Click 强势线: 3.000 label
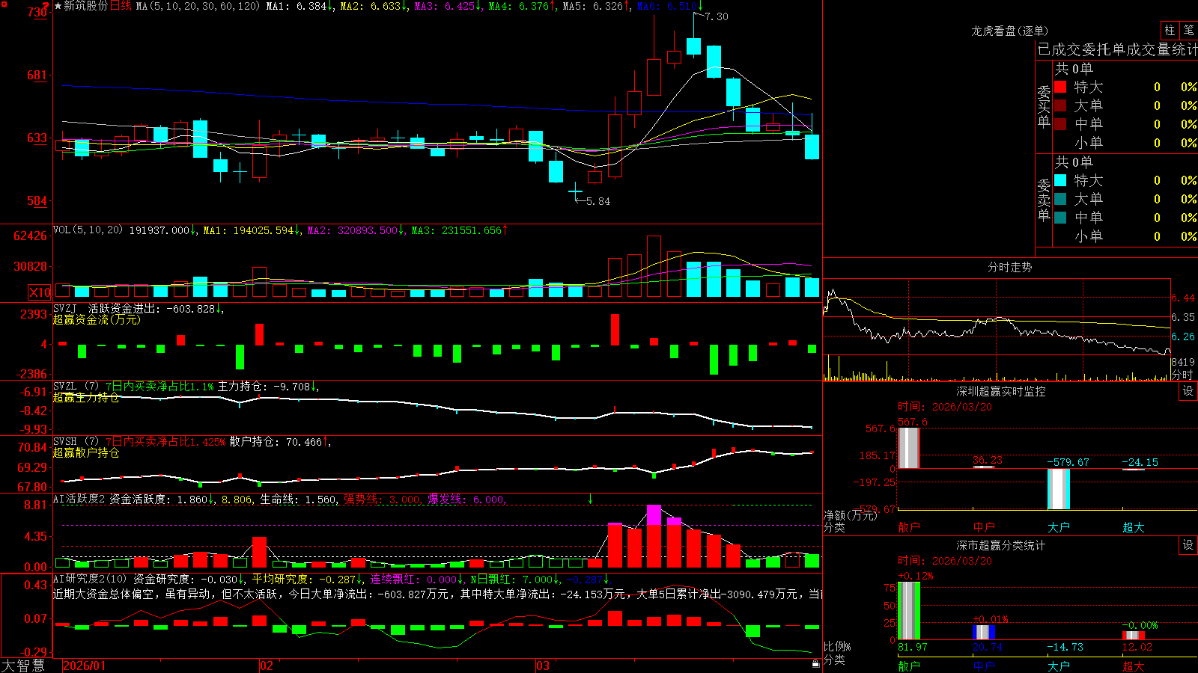This screenshot has width=1198, height=673. point(382,499)
